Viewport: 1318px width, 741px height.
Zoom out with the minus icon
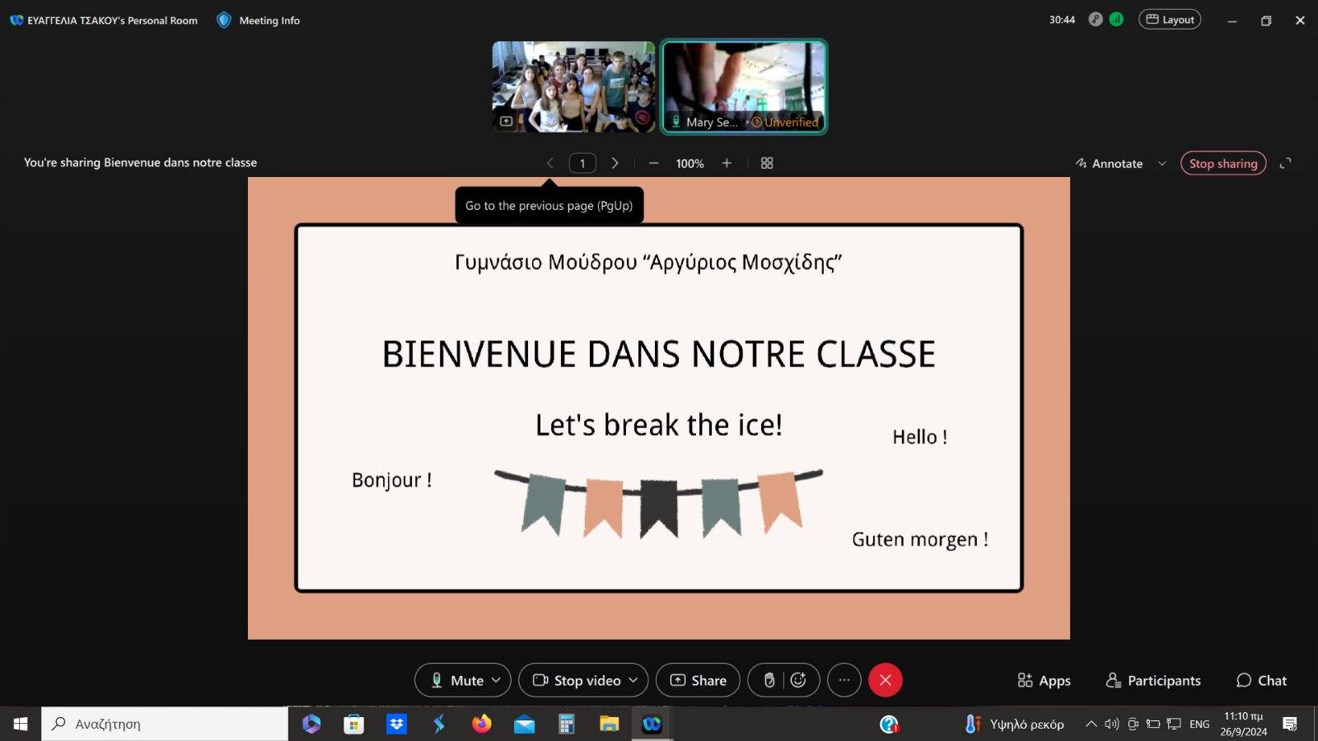653,163
